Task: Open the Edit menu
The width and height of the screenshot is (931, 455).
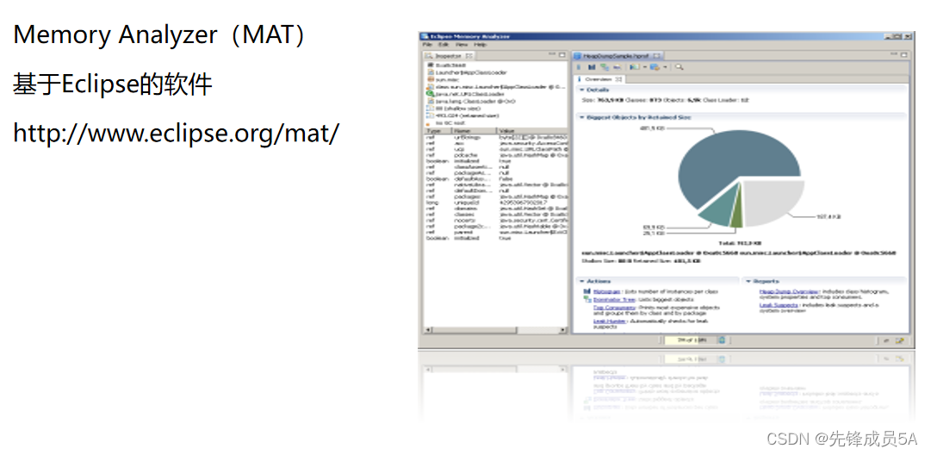Action: (x=444, y=45)
